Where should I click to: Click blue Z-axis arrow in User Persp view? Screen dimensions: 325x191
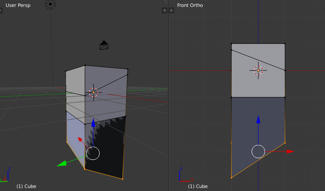93,123
